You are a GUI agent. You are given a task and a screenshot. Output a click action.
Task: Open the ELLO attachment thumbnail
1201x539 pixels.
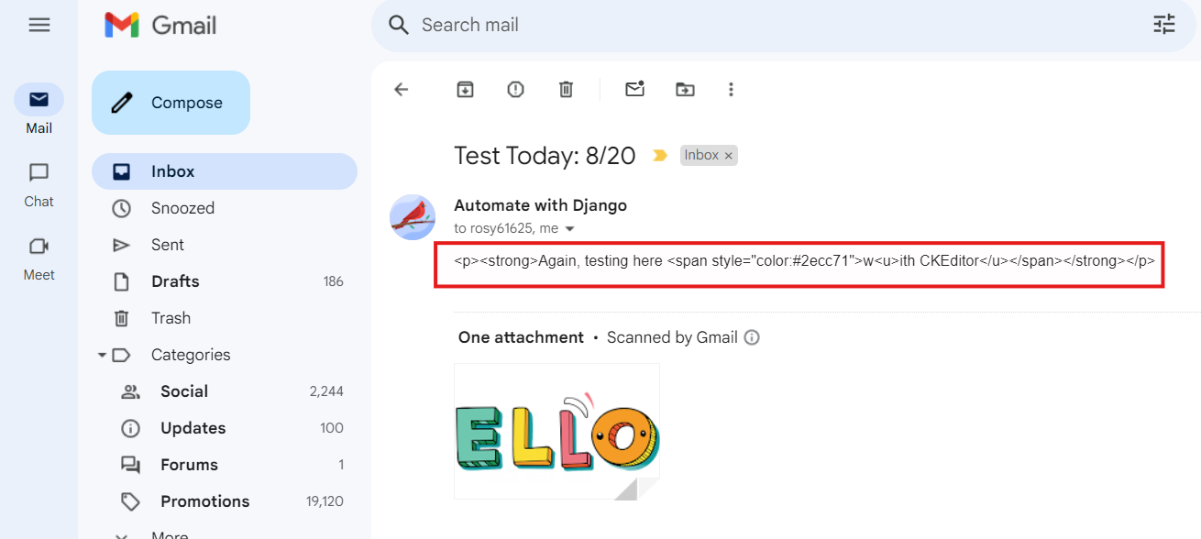(x=556, y=432)
